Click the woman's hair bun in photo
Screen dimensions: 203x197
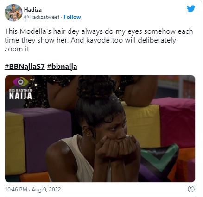pyautogui.click(x=96, y=86)
